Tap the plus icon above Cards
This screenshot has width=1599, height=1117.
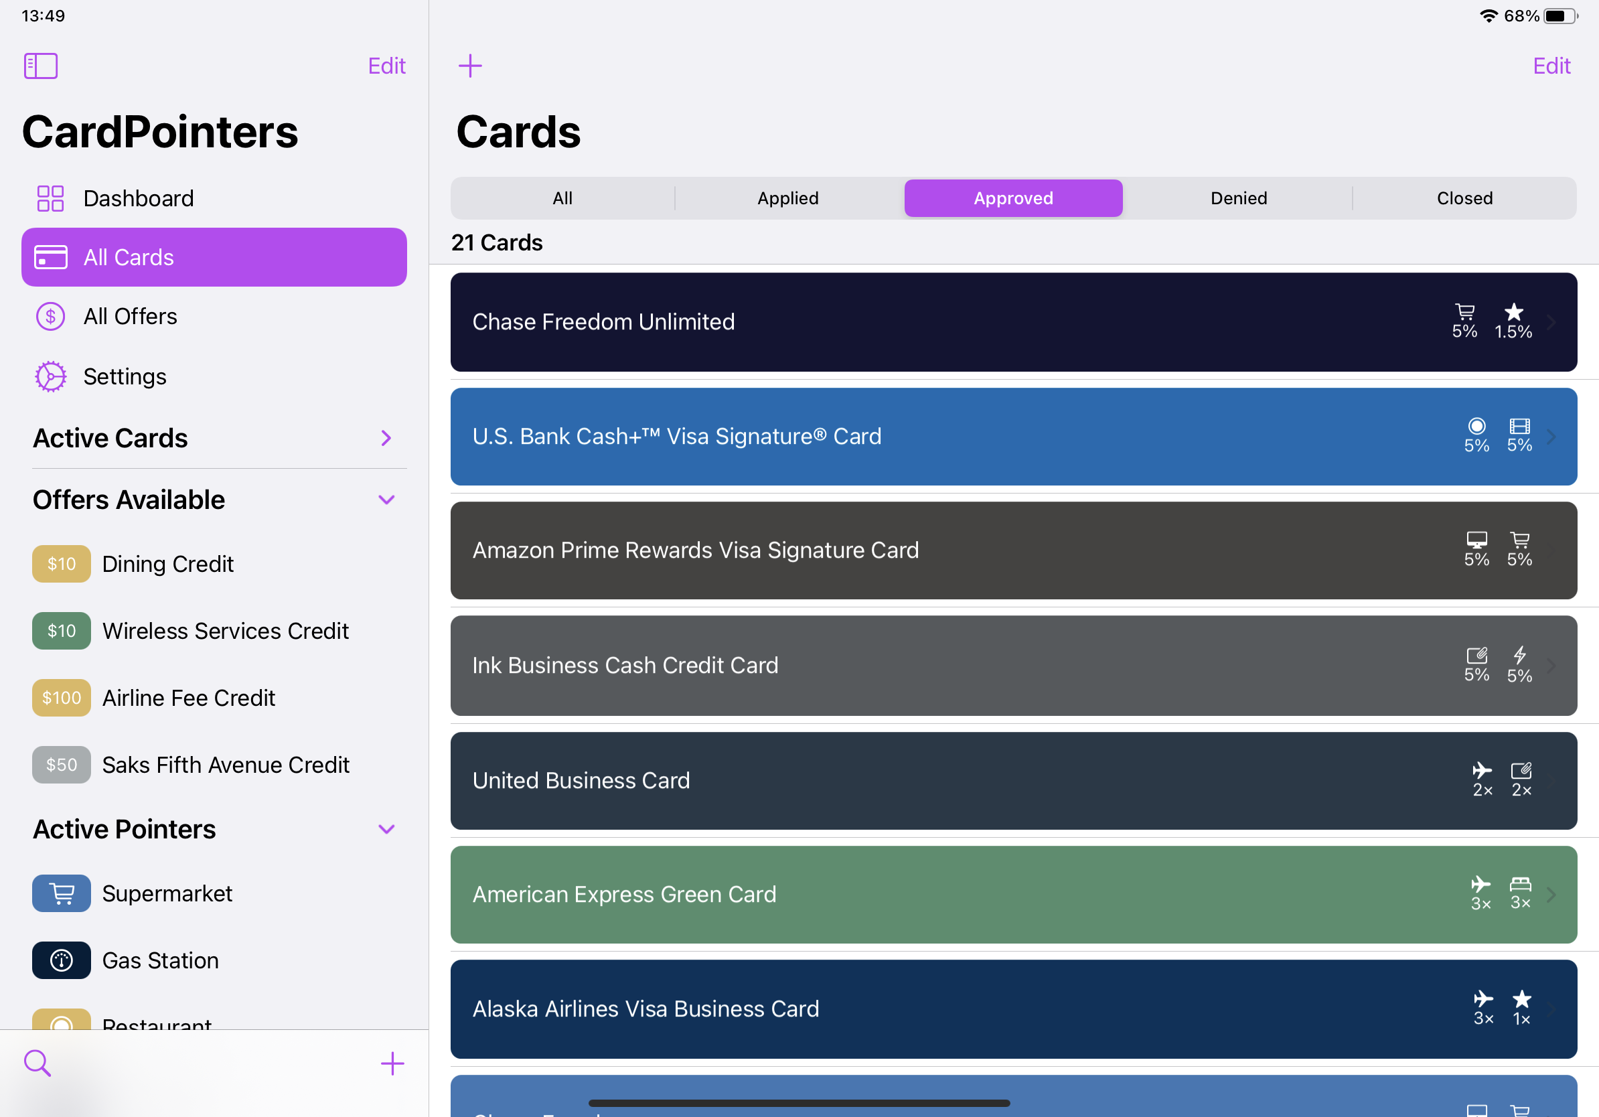pos(470,66)
